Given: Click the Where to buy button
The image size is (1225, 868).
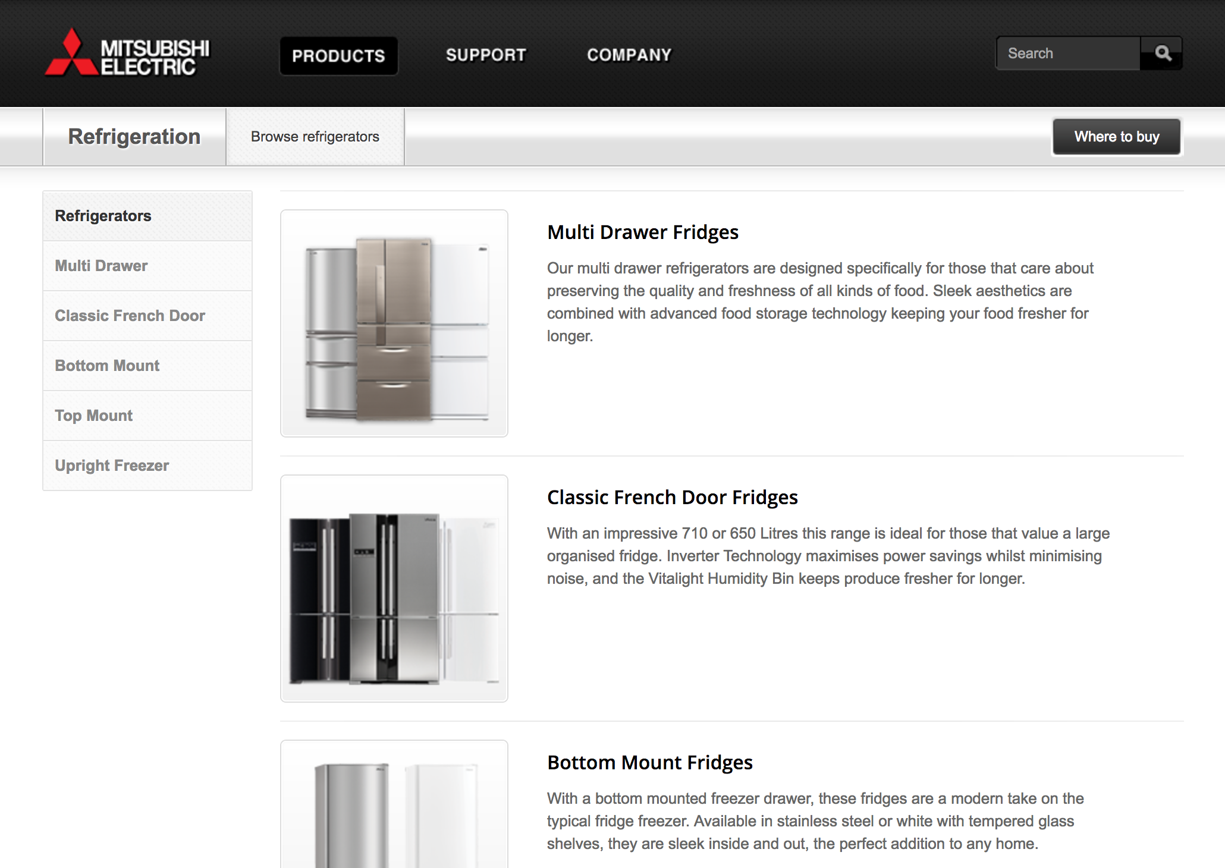Looking at the screenshot, I should (1117, 137).
